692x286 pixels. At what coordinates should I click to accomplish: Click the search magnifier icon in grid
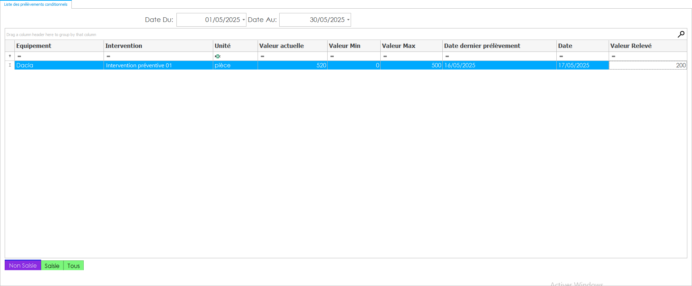(x=681, y=34)
